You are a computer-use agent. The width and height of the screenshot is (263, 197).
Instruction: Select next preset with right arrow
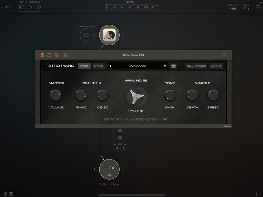(x=165, y=66)
